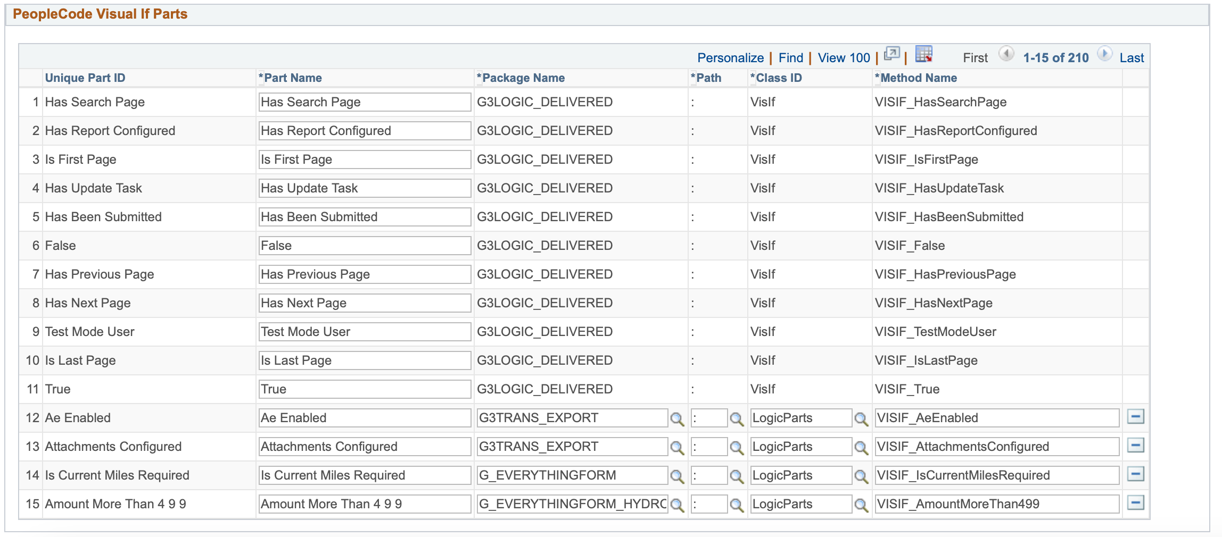Select VISIF_HasSearchPage method text
The width and height of the screenshot is (1222, 537).
[x=940, y=102]
